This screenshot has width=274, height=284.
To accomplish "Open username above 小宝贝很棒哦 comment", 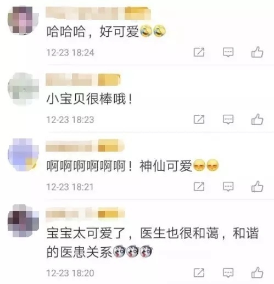I will click(83, 80).
